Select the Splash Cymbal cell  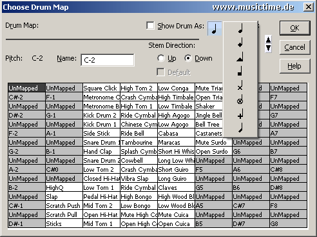(139, 151)
